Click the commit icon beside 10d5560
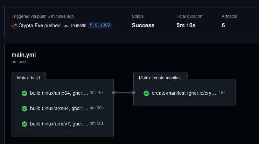 pos(66,26)
